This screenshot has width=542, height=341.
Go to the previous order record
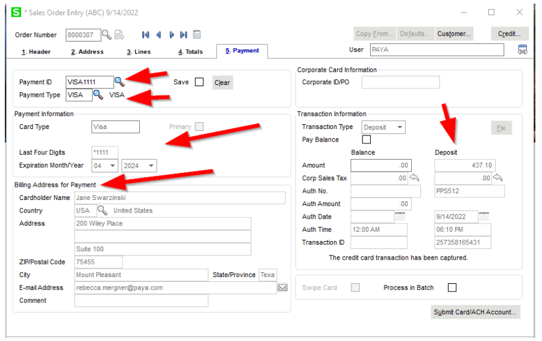159,34
